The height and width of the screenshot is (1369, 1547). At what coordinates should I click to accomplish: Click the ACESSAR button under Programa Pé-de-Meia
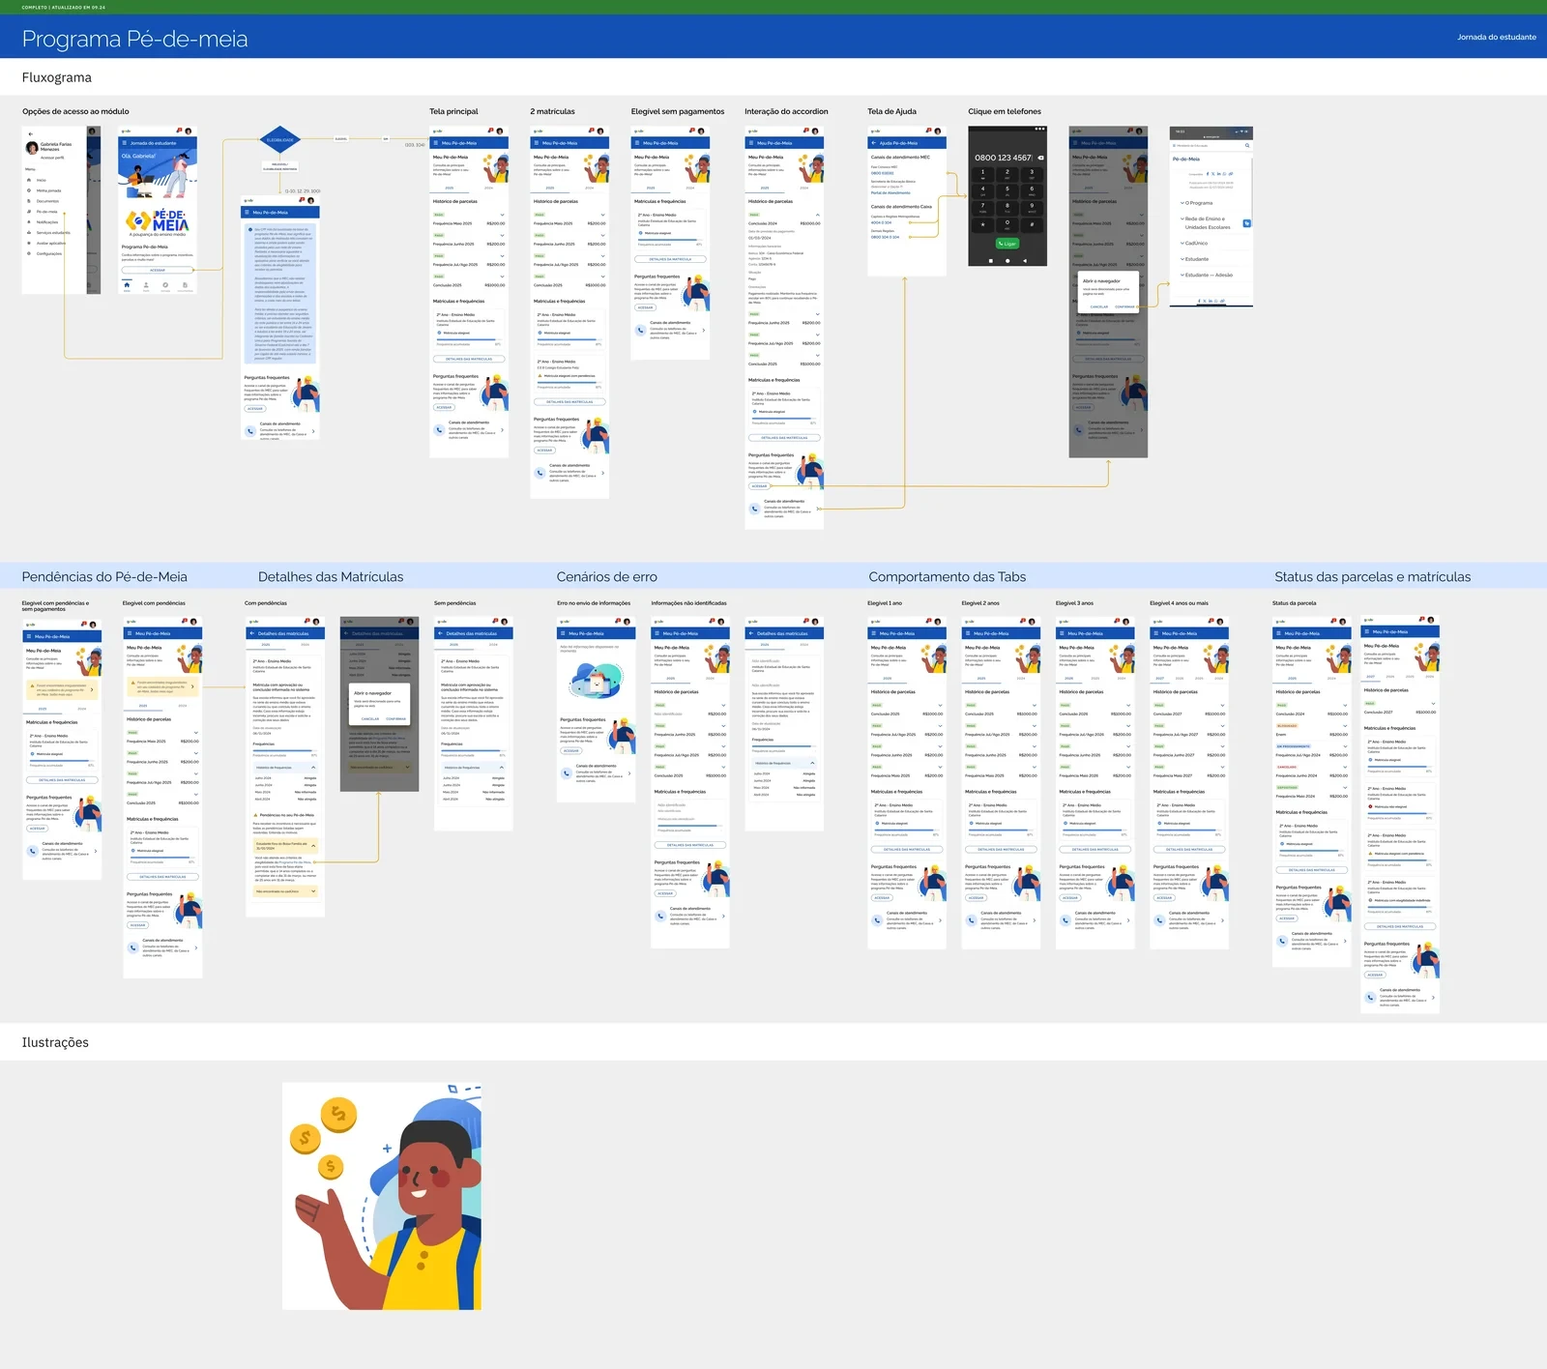[158, 270]
